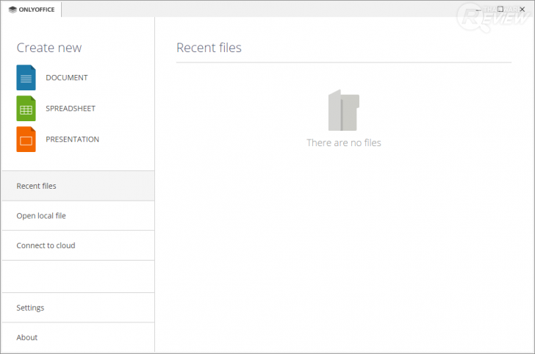The image size is (535, 354).
Task: Select the ONLYOFFICE main tab text
Action: click(x=38, y=10)
